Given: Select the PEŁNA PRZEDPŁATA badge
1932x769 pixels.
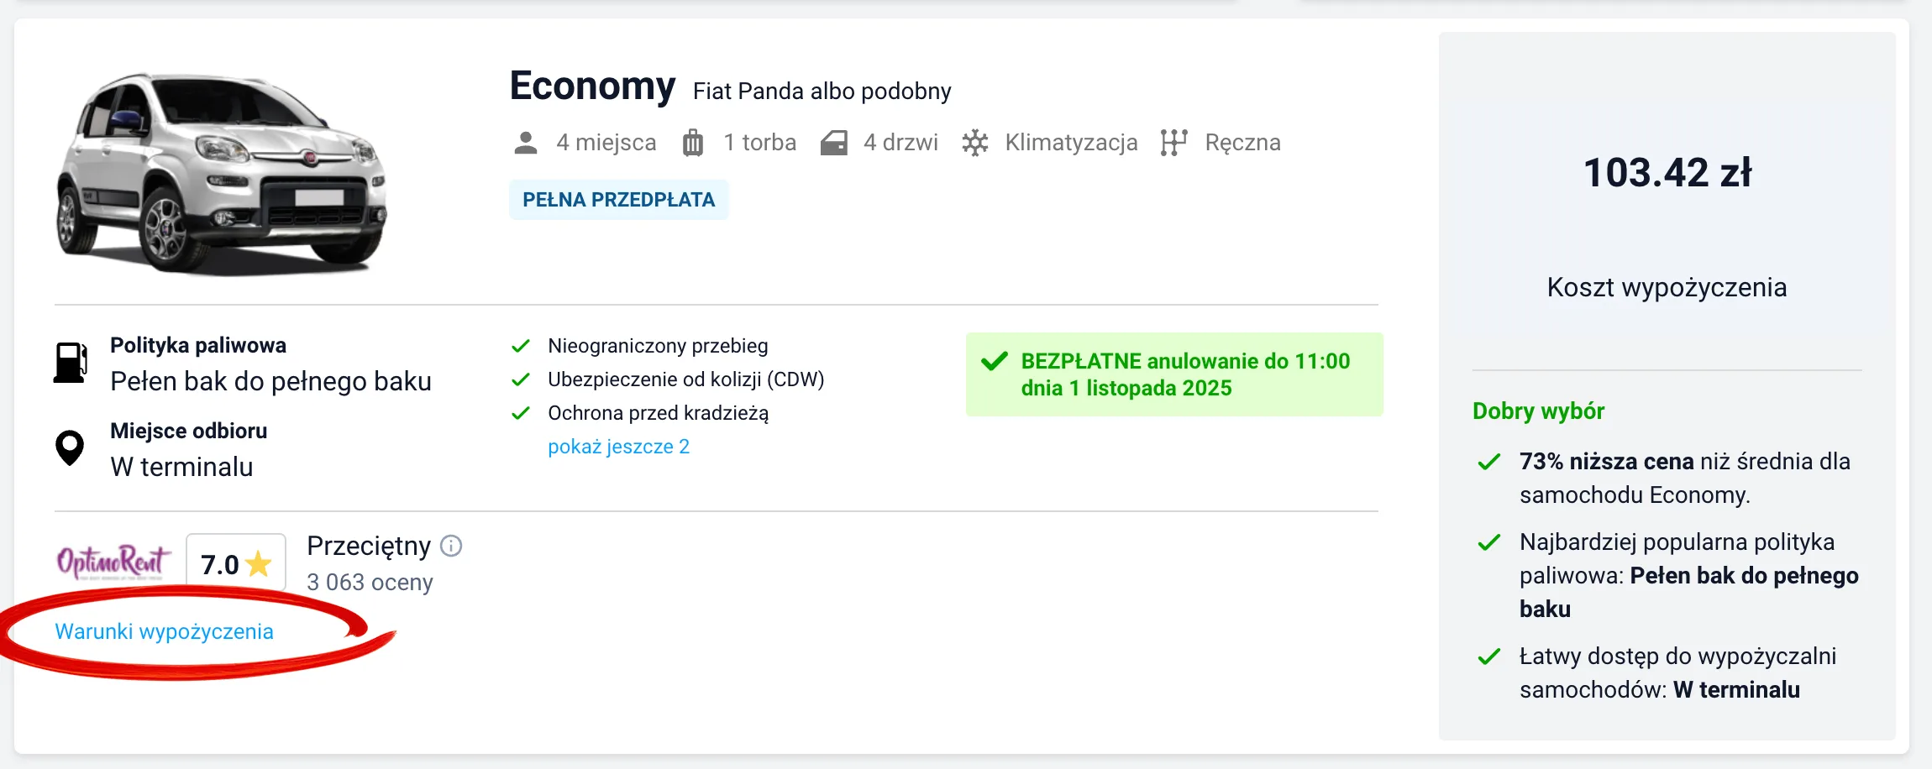Looking at the screenshot, I should point(618,199).
